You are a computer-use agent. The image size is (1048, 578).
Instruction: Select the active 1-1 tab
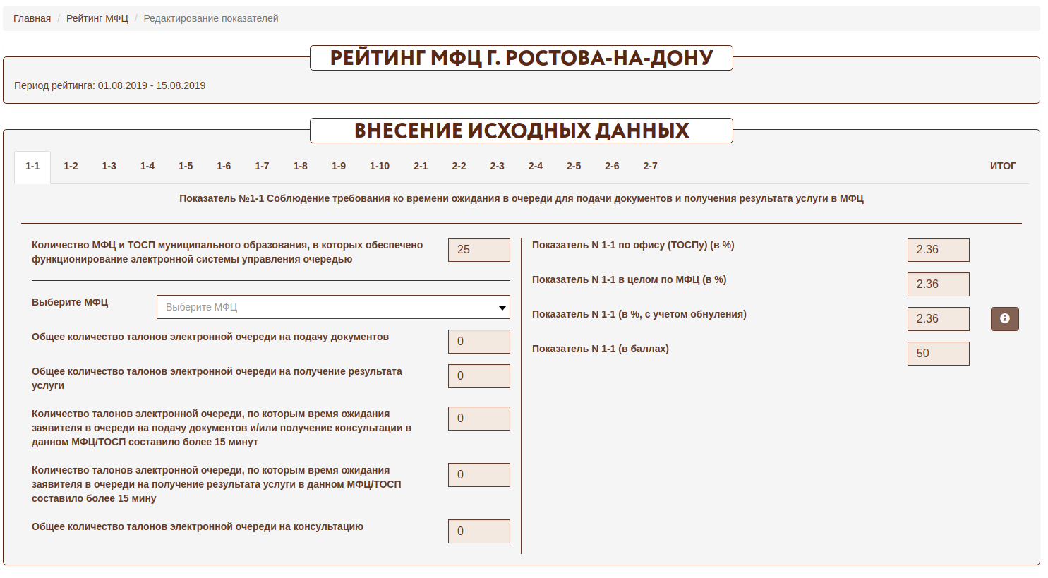coord(32,167)
